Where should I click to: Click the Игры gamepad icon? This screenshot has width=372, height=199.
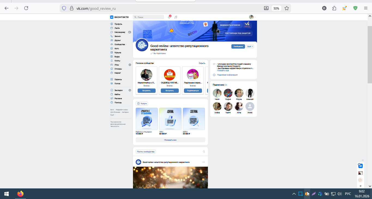[x=112, y=65]
